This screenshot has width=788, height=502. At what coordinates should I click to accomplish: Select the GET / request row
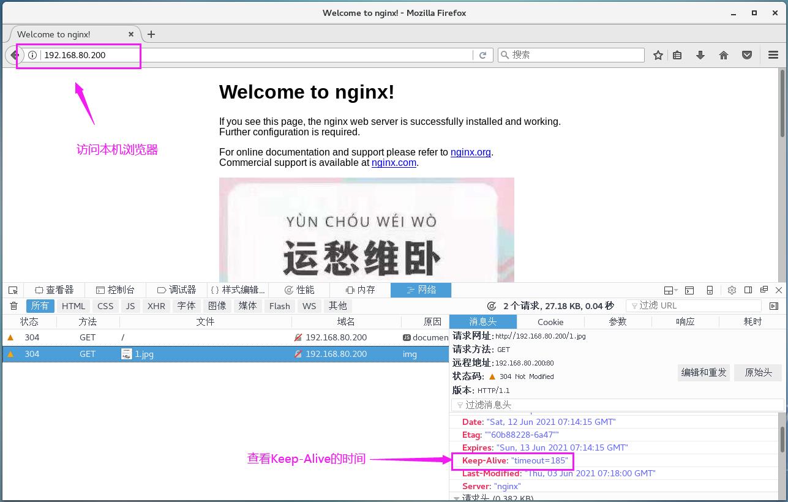pyautogui.click(x=225, y=337)
